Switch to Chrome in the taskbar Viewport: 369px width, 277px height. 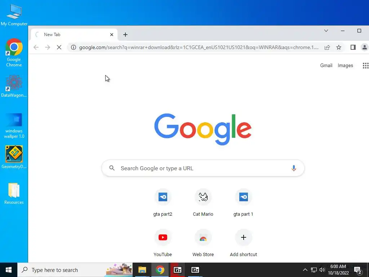pyautogui.click(x=160, y=270)
